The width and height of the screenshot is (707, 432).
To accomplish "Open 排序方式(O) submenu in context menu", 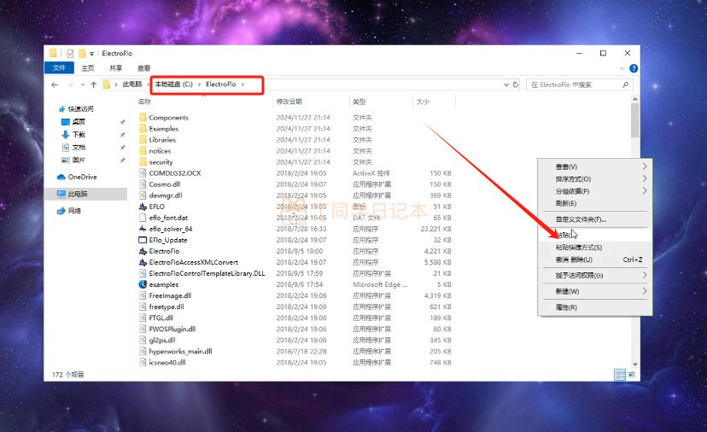I will [x=595, y=179].
